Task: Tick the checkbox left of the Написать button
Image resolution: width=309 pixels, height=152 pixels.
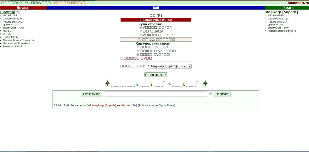Action: pyautogui.click(x=210, y=94)
